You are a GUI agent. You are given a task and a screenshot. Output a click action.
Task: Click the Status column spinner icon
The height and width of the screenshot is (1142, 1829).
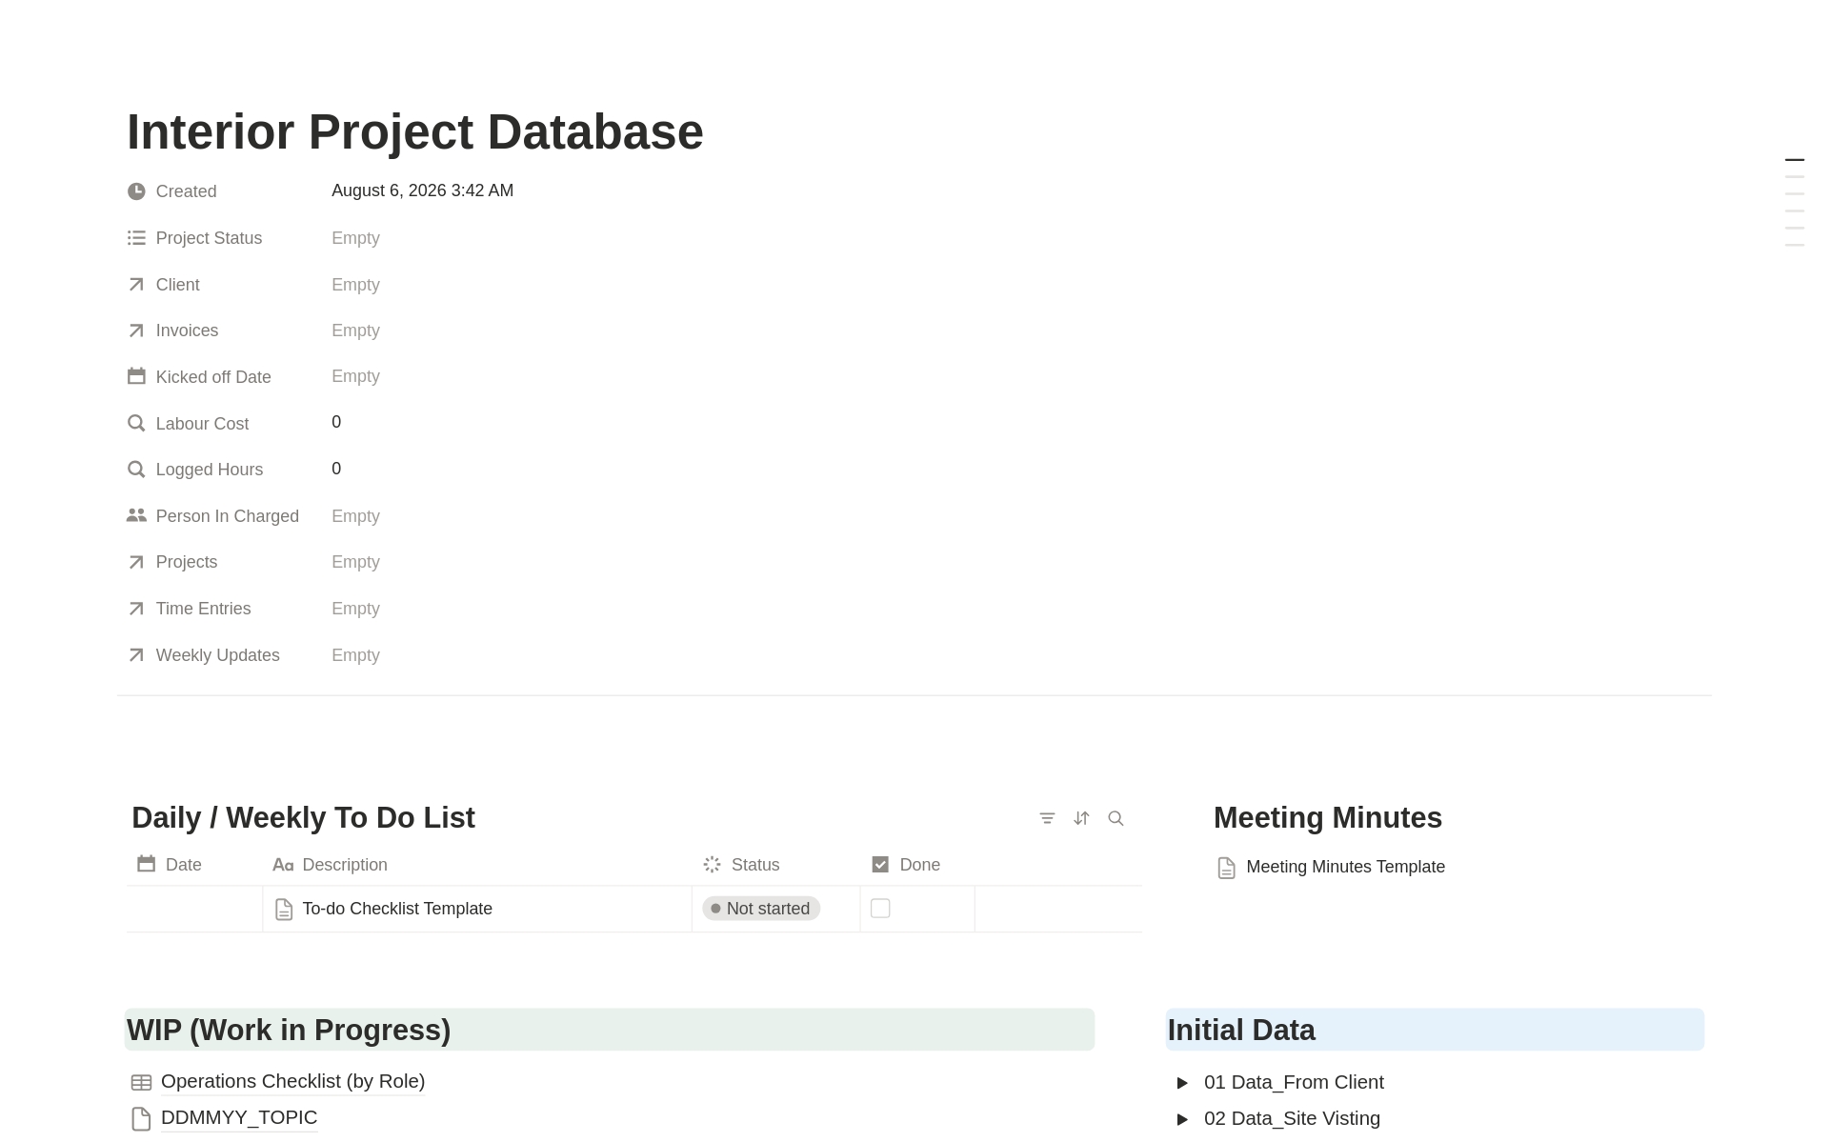pyautogui.click(x=712, y=865)
